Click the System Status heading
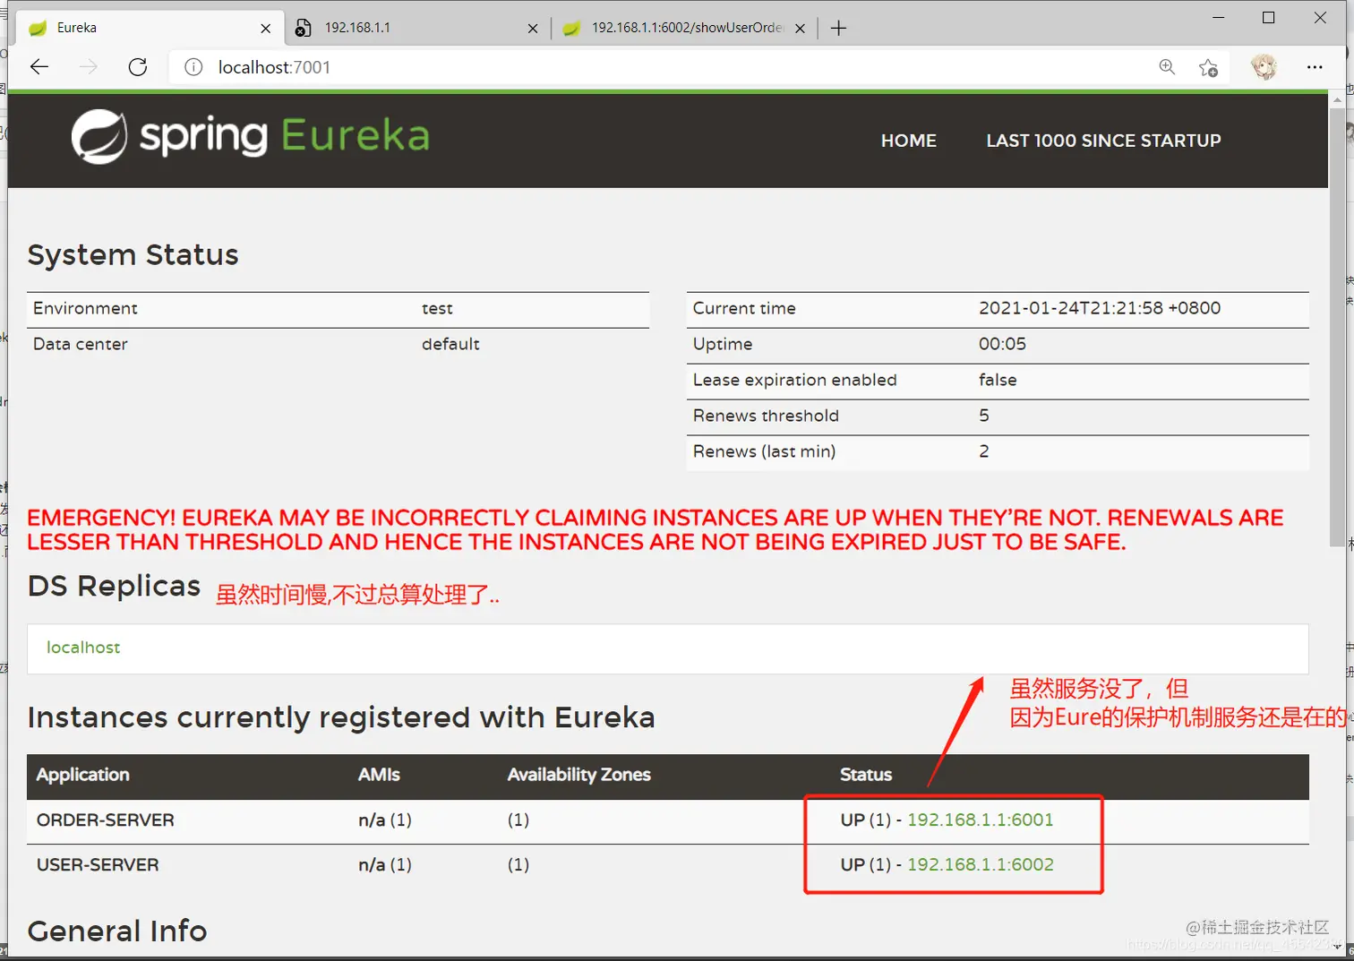1354x961 pixels. pyautogui.click(x=133, y=255)
